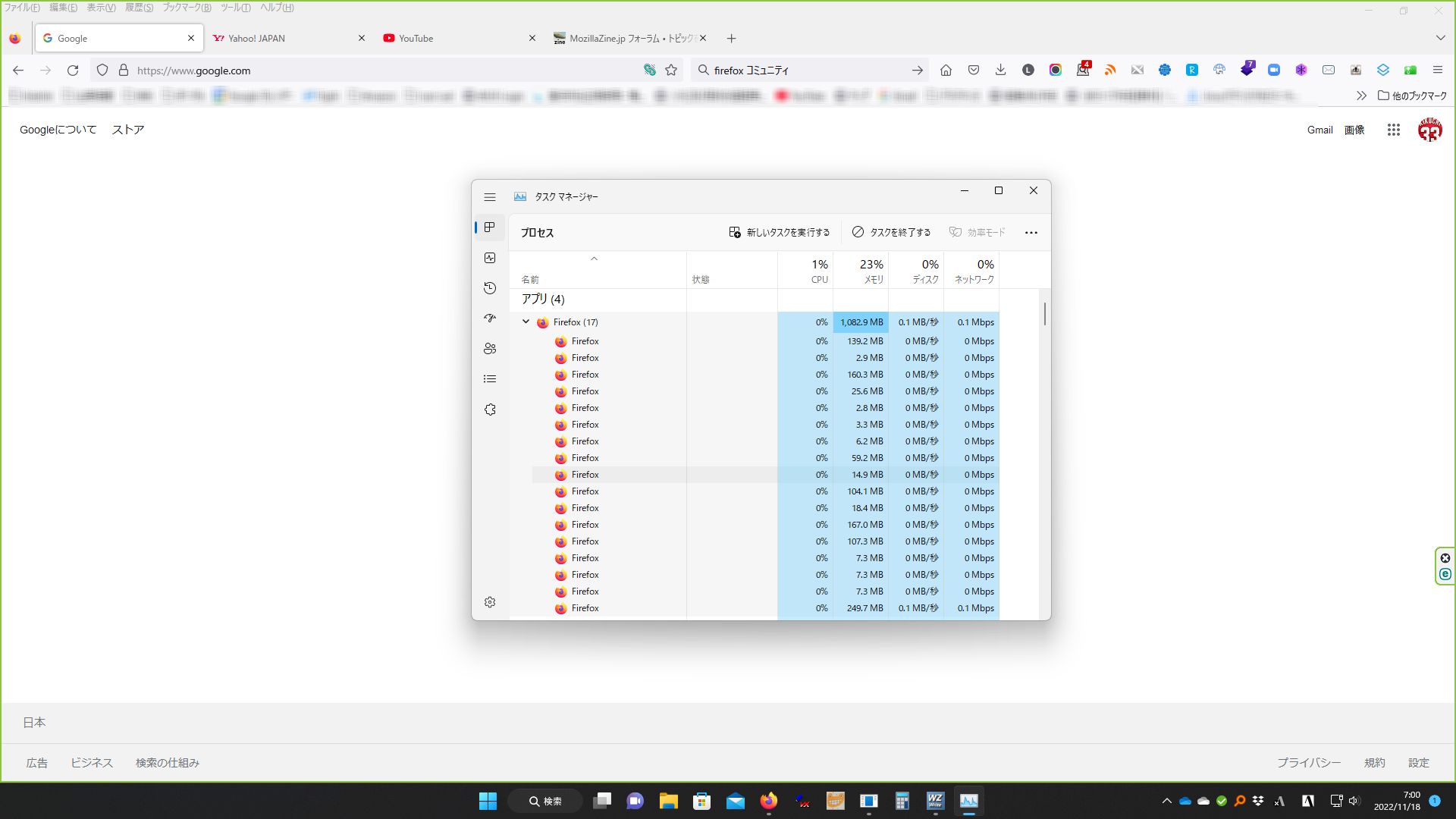The image size is (1456, 819).
Task: Open list all tabs dropdown arrow
Action: 1440,38
